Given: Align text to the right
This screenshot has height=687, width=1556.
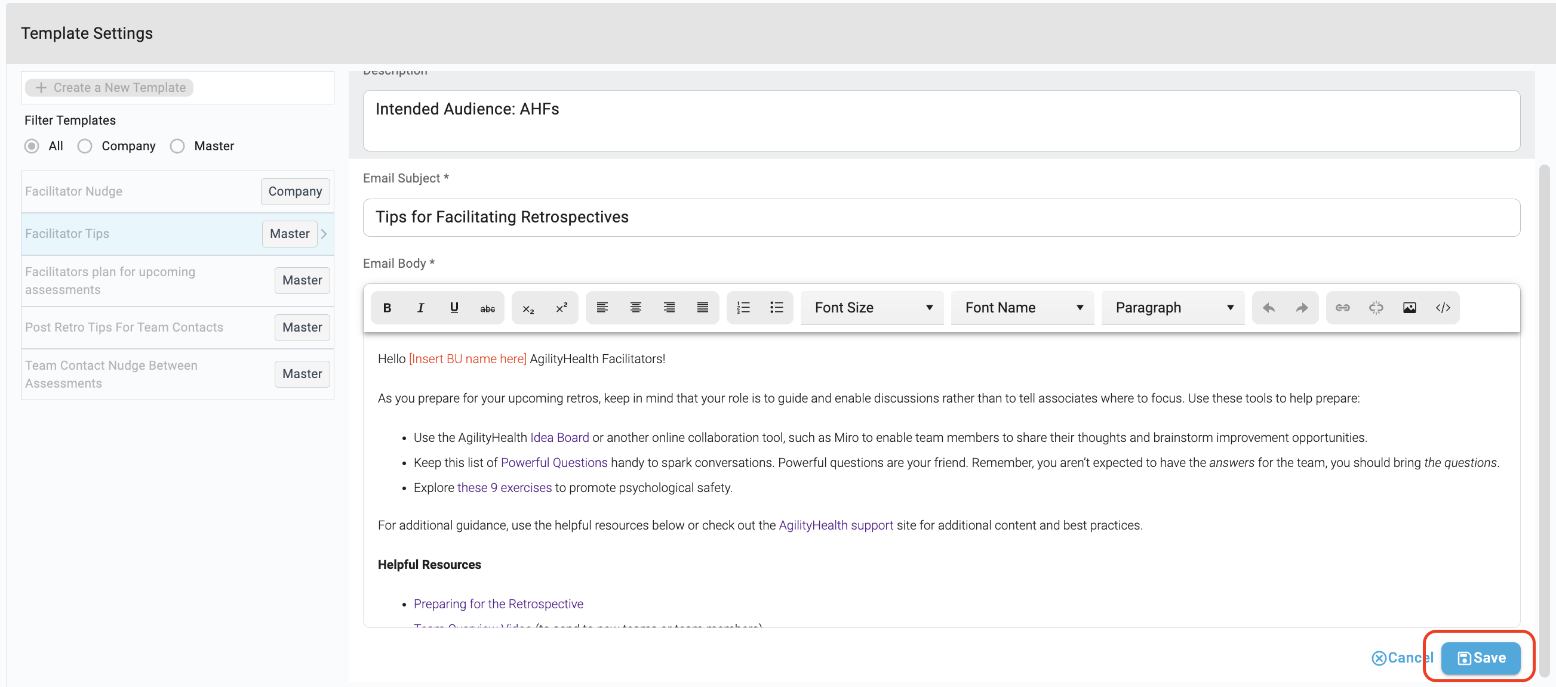Looking at the screenshot, I should tap(669, 308).
